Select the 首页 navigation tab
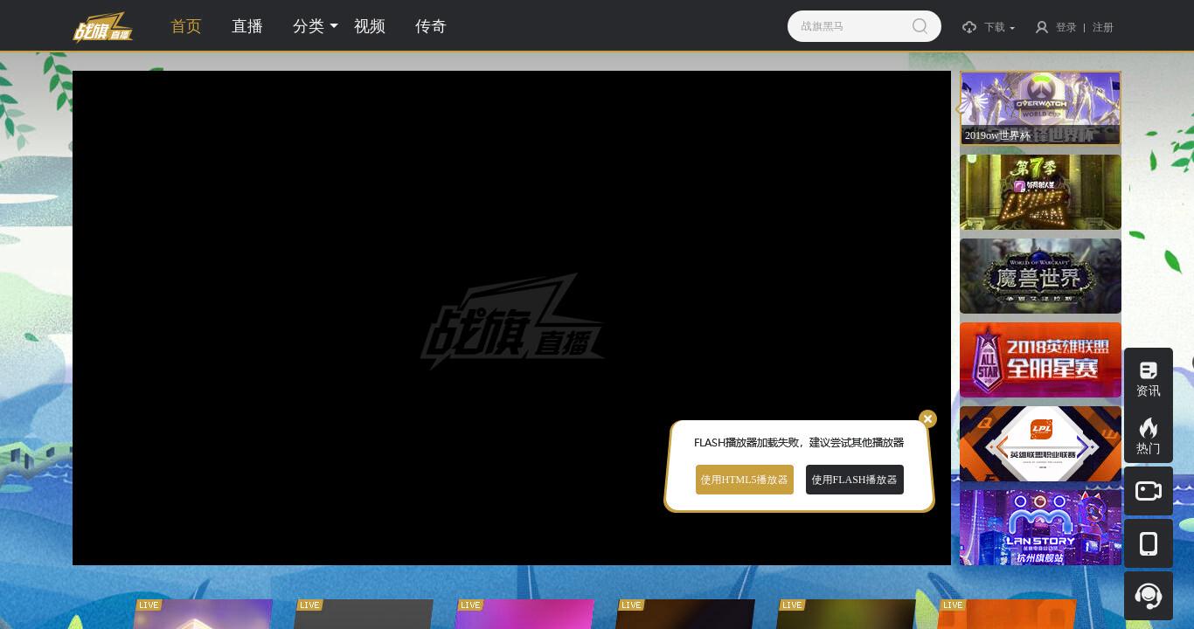1194x629 pixels. [186, 26]
